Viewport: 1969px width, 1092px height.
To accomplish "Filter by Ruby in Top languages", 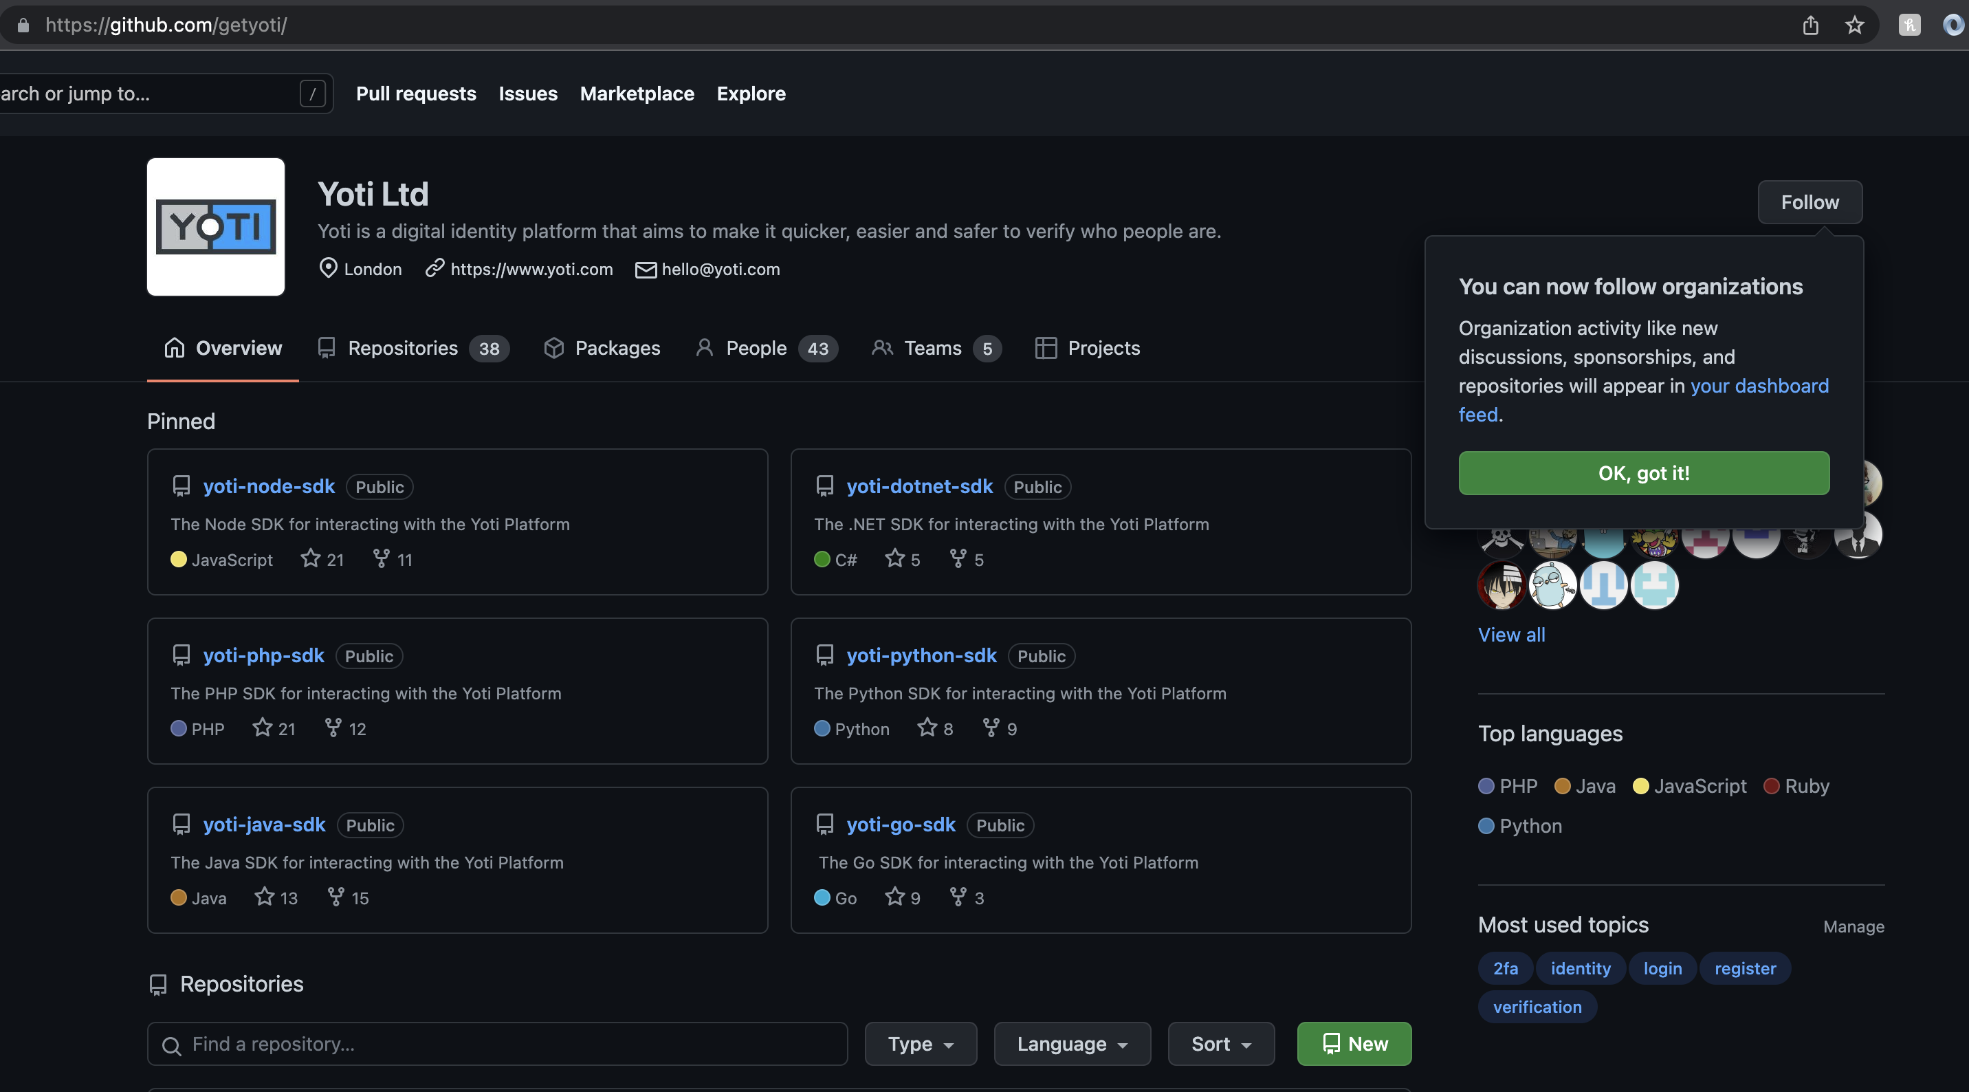I will (1796, 786).
